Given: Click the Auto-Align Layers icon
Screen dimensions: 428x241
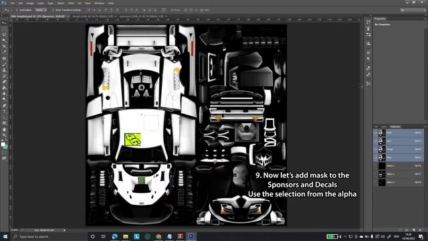Looking at the screenshot, I should [163, 10].
